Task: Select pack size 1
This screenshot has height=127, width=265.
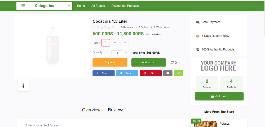Action: tap(106, 43)
